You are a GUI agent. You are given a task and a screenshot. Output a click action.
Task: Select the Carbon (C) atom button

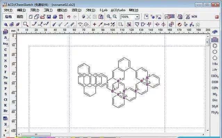point(5,50)
